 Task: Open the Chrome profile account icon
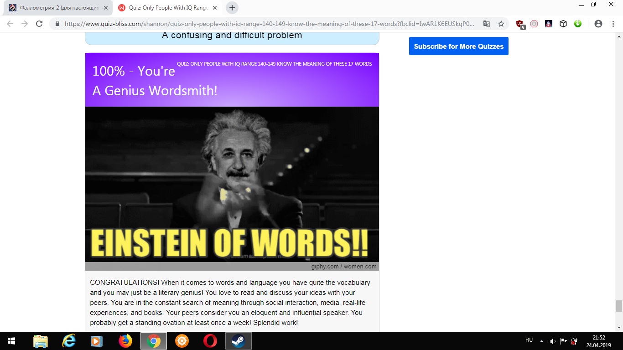(x=598, y=24)
